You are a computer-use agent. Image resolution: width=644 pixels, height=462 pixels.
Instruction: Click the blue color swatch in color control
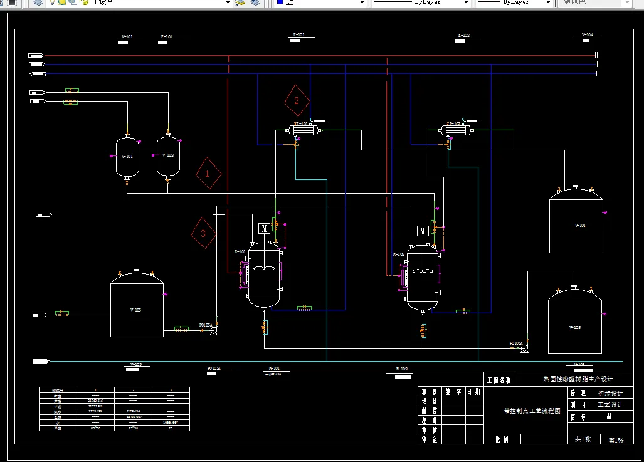click(x=280, y=2)
